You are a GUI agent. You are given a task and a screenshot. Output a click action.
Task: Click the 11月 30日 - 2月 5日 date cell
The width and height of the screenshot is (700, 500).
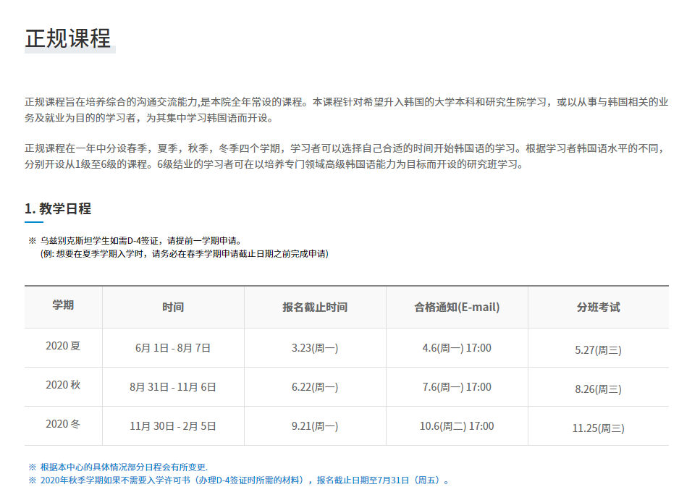(173, 426)
